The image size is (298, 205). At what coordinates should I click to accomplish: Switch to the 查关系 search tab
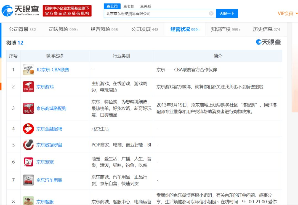click(145, 6)
